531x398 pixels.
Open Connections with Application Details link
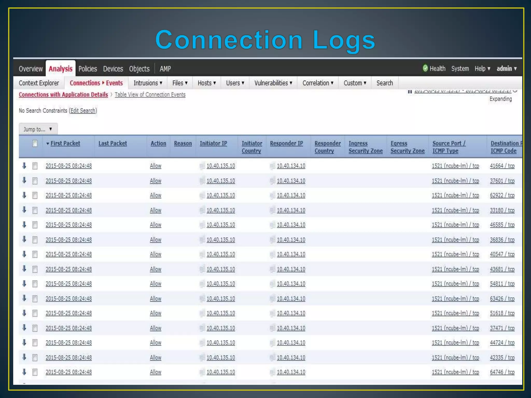[x=63, y=95]
